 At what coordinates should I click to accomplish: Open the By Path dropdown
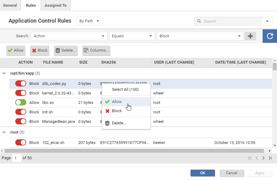tap(90, 21)
